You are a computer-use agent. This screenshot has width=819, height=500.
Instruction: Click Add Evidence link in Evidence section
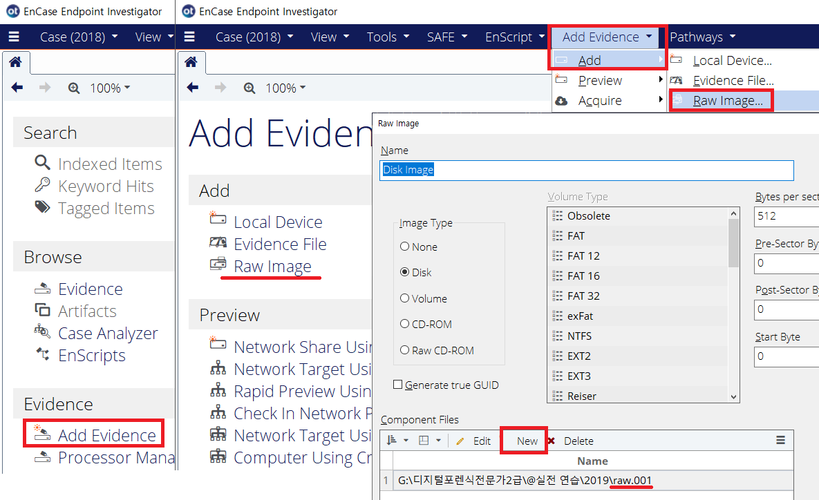[106, 435]
